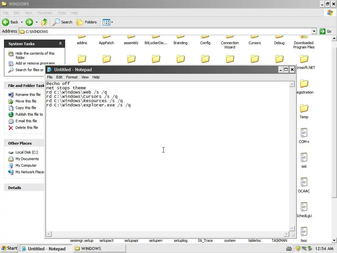Image resolution: width=337 pixels, height=253 pixels.
Task: Select the Connection Wizard folder
Action: click(230, 42)
